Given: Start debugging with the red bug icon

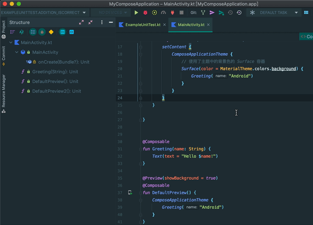Looking at the screenshot, I should (x=146, y=12).
